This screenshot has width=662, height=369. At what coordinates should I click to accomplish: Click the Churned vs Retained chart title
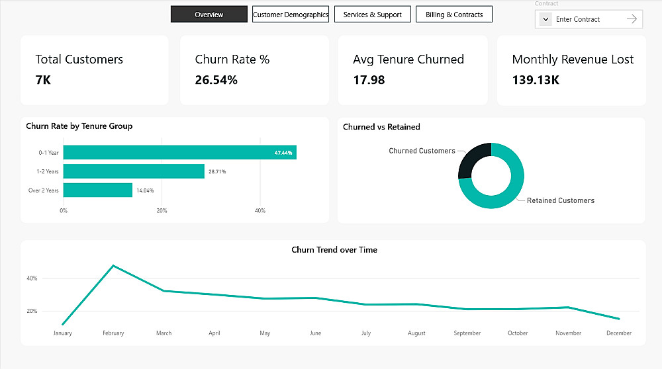click(381, 127)
